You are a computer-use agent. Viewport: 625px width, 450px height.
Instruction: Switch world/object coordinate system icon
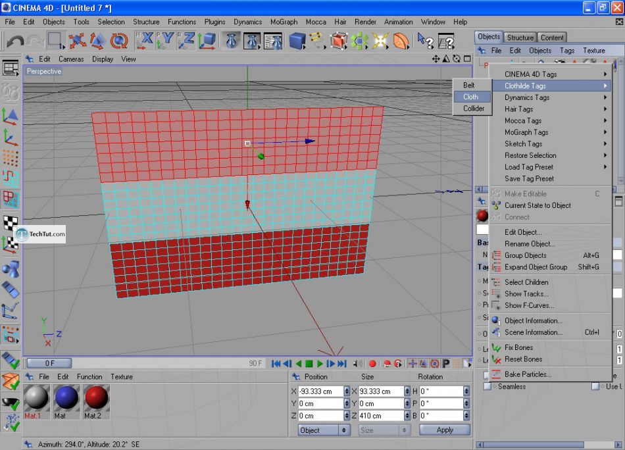point(207,41)
